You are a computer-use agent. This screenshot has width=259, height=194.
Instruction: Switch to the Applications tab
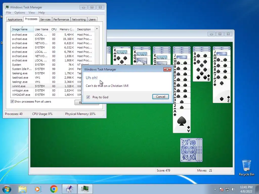pos(15,19)
